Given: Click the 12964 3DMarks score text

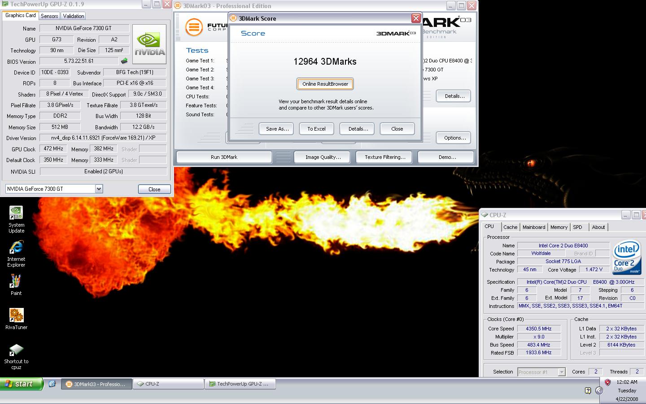Looking at the screenshot, I should coord(325,61).
